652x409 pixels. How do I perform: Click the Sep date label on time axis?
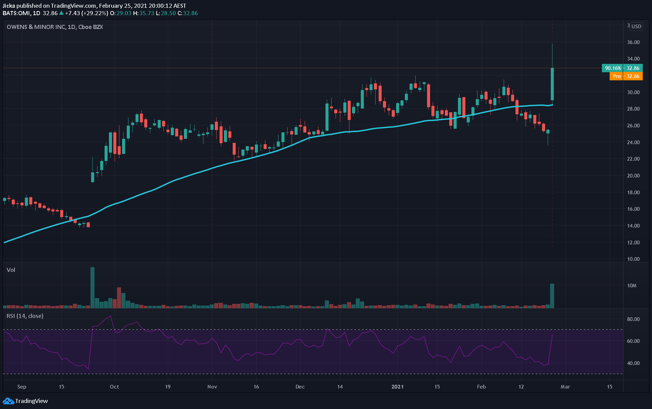click(x=22, y=387)
